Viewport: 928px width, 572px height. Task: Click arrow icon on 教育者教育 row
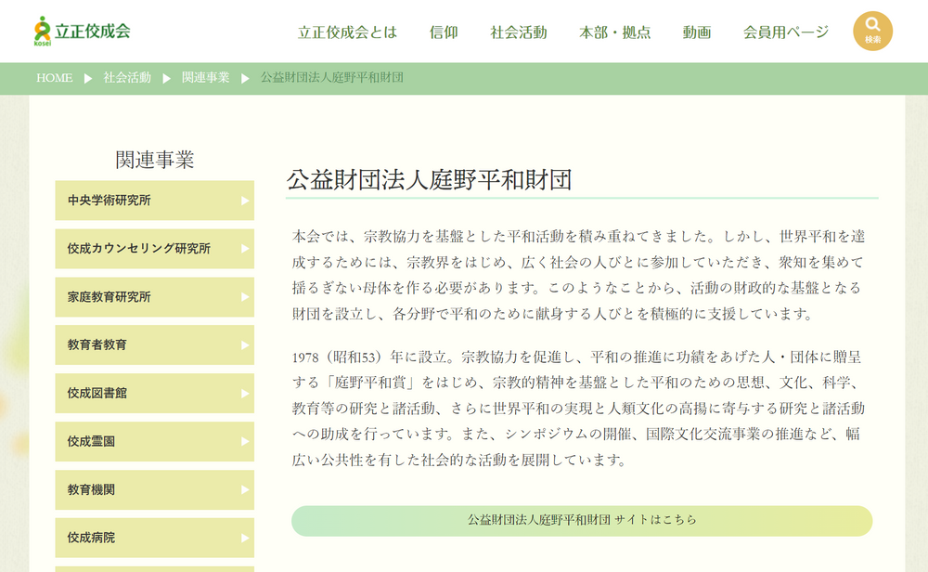[245, 345]
